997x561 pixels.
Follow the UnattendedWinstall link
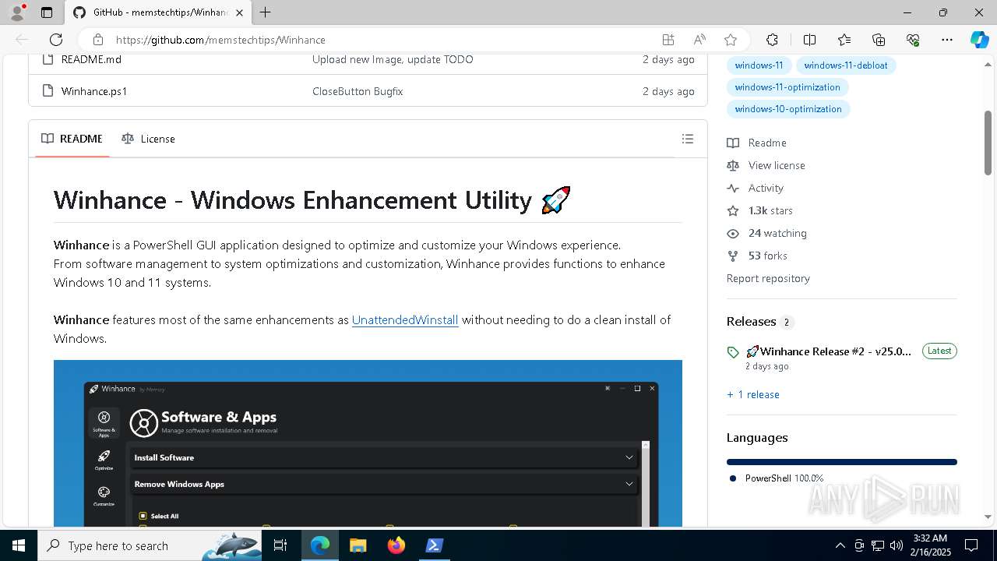[x=405, y=319]
